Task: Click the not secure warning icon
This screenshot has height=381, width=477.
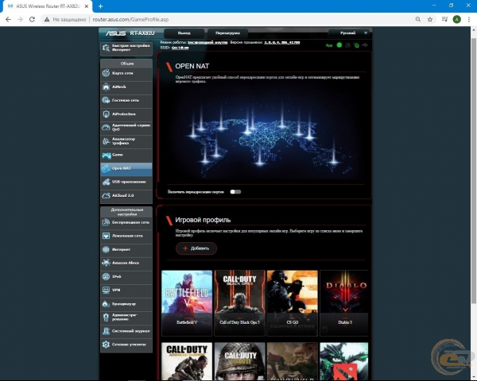Action: pyautogui.click(x=47, y=19)
